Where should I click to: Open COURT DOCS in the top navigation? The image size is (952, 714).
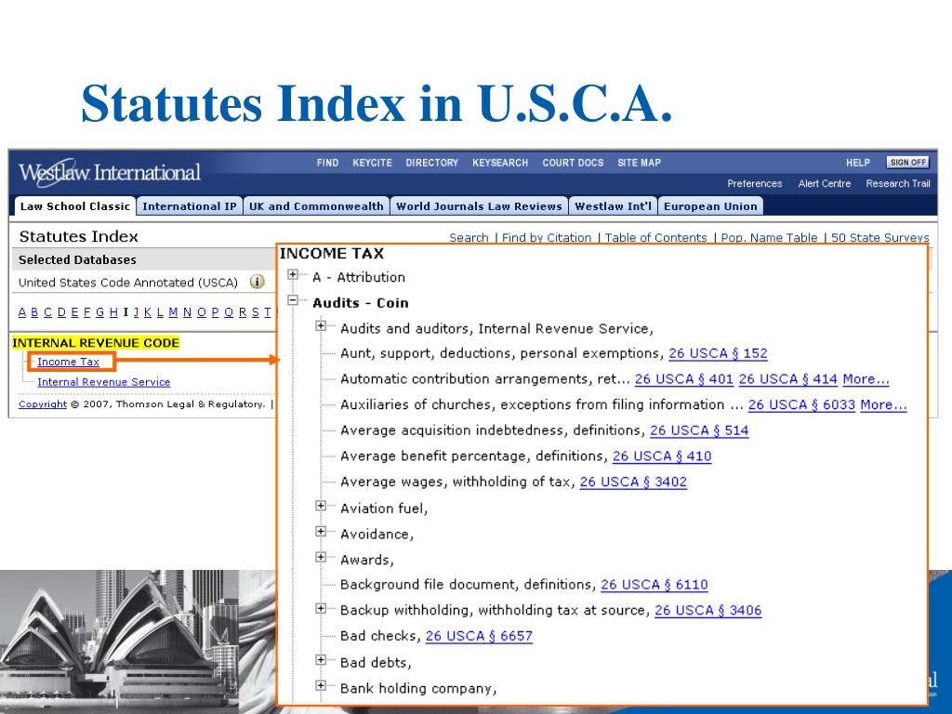pyautogui.click(x=573, y=163)
